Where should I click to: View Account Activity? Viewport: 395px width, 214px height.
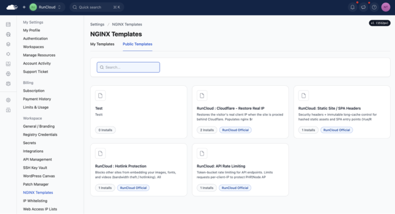[37, 63]
